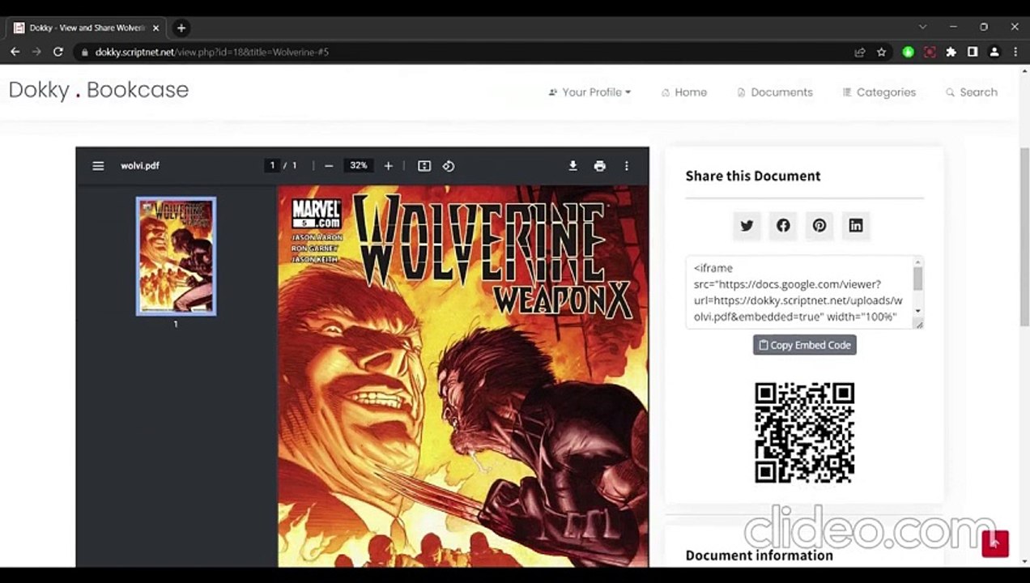Open the tab search dropdown arrow
The height and width of the screenshot is (583, 1030).
[x=922, y=27]
